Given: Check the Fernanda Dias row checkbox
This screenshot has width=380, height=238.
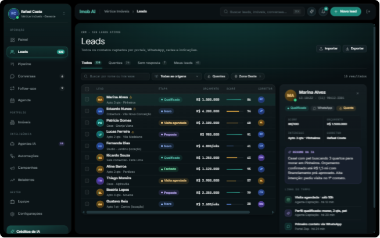Looking at the screenshot, I should point(87,146).
